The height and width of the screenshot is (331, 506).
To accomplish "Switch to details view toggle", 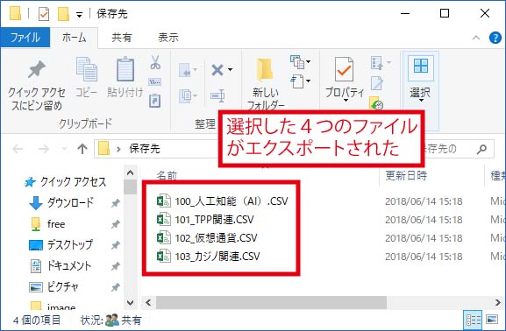I will 473,320.
